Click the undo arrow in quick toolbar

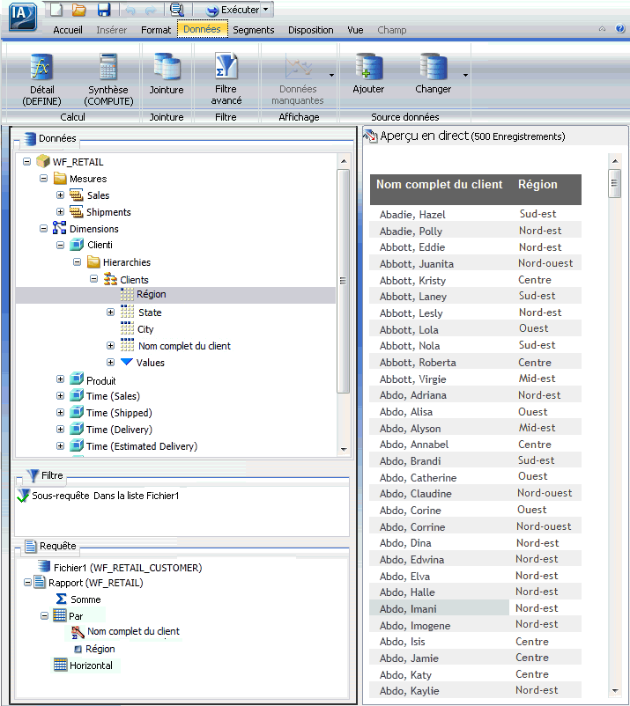tap(130, 10)
